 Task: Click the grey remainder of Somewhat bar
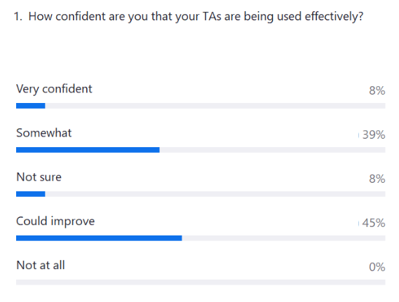tap(273, 150)
